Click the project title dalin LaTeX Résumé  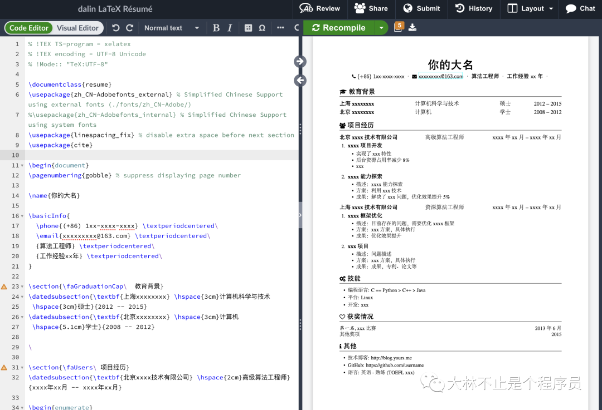click(115, 9)
